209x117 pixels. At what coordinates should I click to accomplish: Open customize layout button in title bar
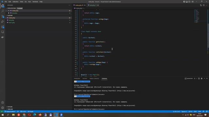pyautogui.click(x=192, y=2)
